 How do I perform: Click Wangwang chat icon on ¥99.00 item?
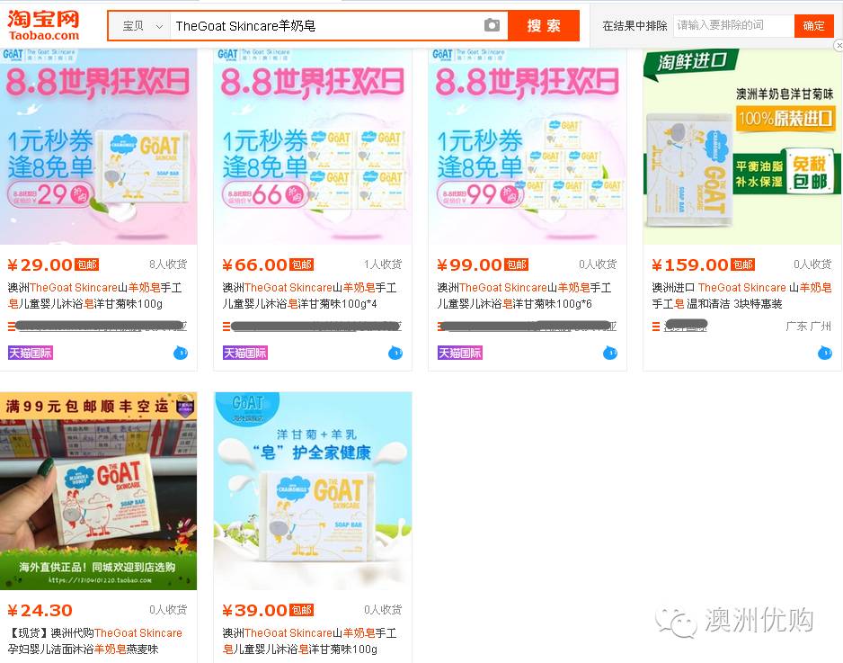tap(610, 353)
